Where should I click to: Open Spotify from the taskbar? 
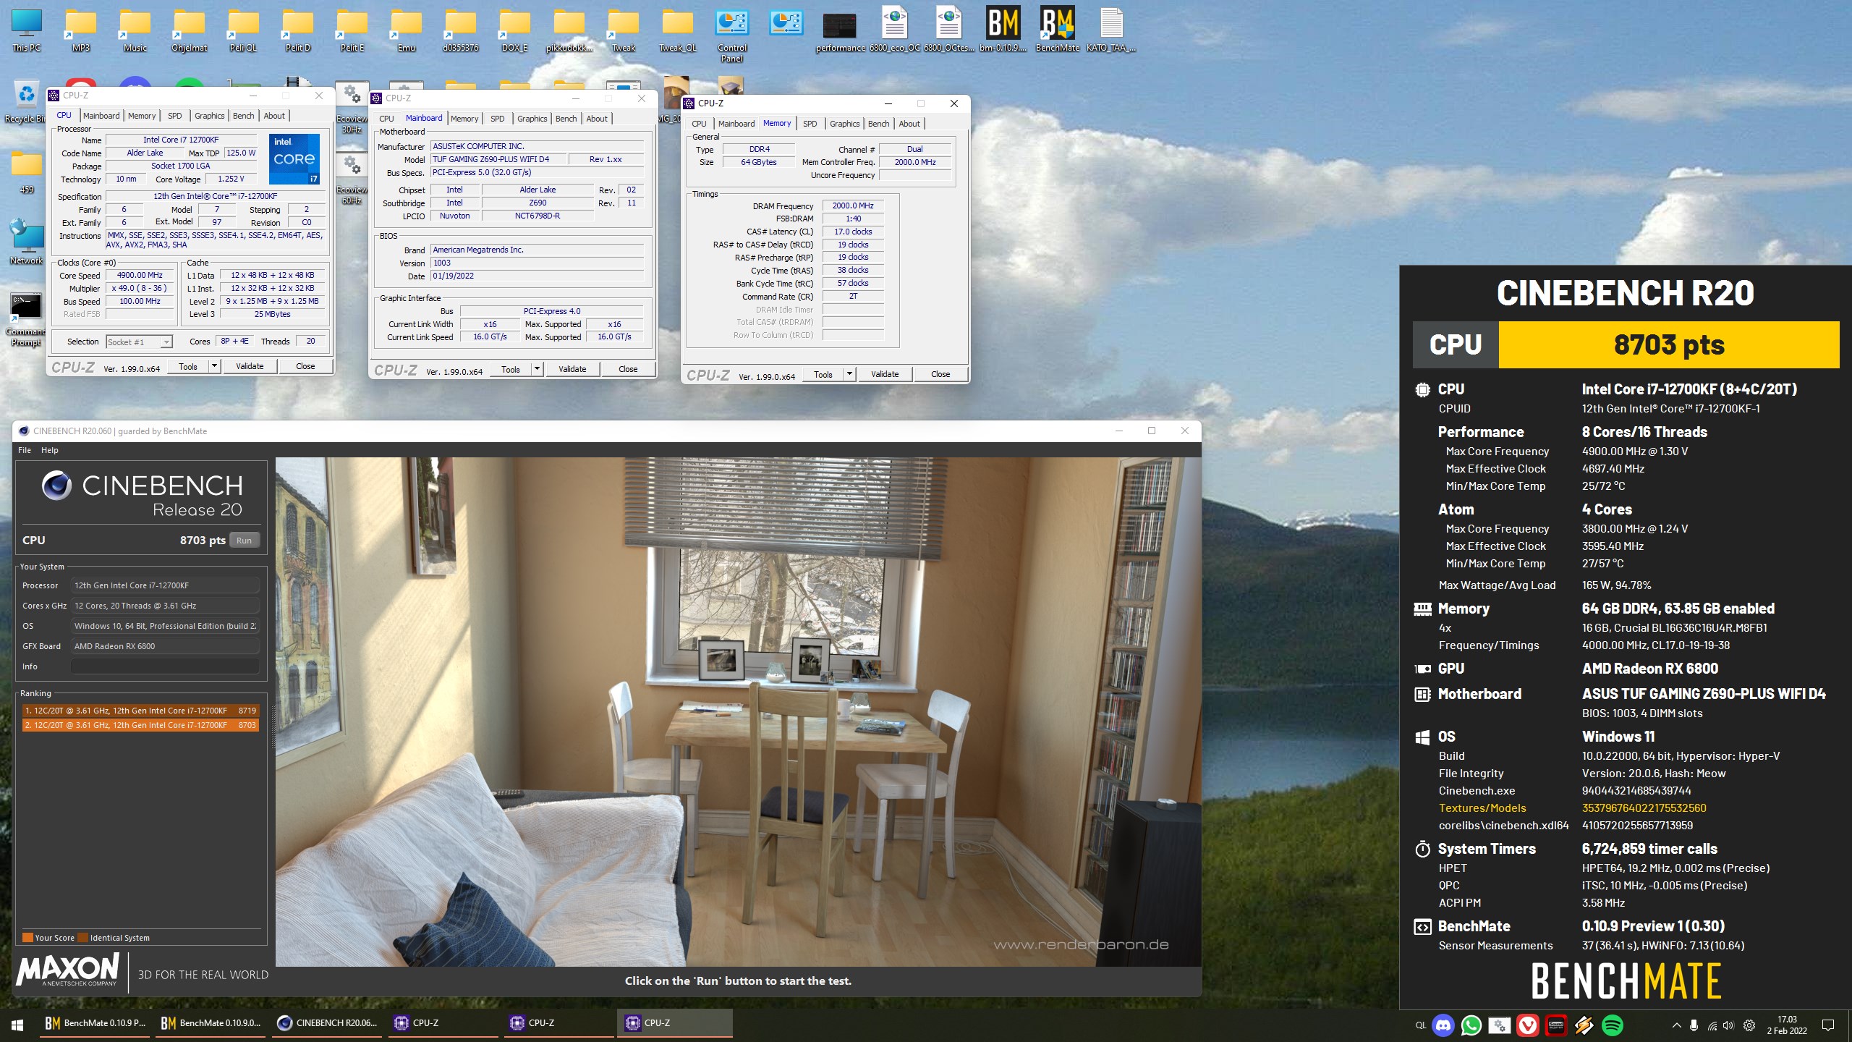coord(1613,1025)
